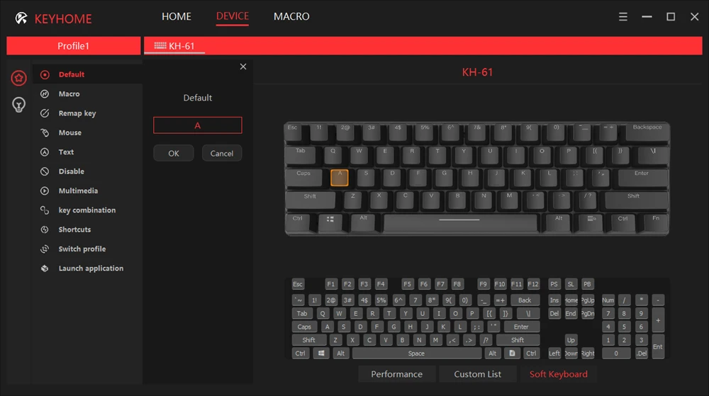Open the Performance tab

(396, 374)
